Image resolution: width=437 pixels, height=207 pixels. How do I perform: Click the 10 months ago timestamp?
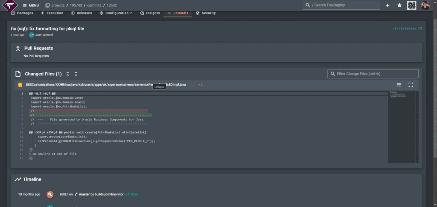[29, 194]
